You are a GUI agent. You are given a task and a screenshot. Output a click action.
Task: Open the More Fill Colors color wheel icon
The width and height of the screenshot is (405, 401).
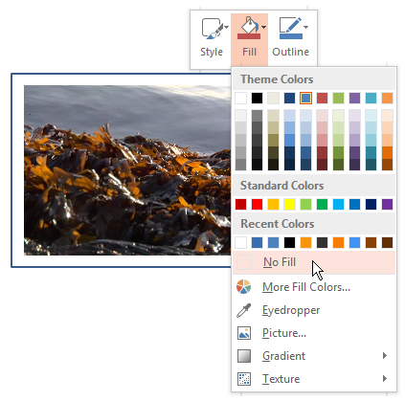(244, 286)
